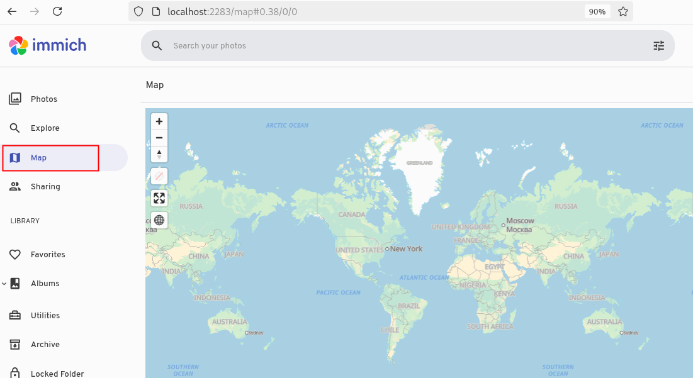693x378 pixels.
Task: Toggle fullscreen map view
Action: tap(159, 199)
